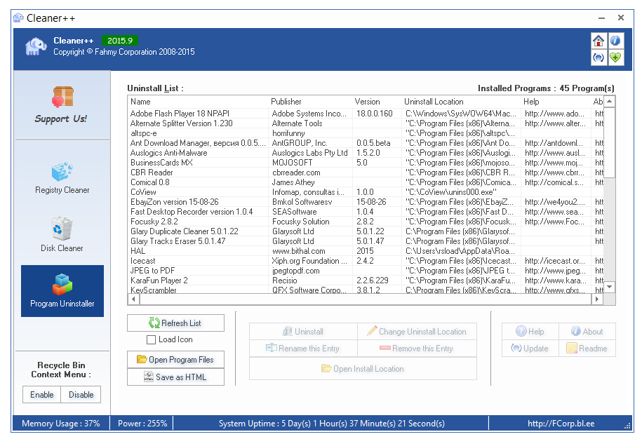Select KaraFun Player 2 entry
The image size is (642, 439).
point(366,281)
